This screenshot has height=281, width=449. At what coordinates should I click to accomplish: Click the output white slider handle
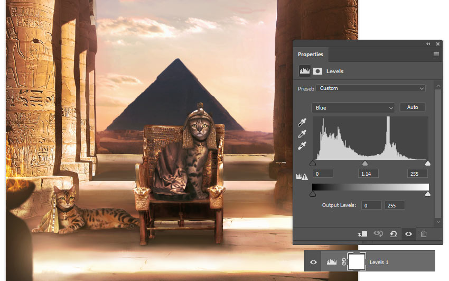[x=427, y=194]
